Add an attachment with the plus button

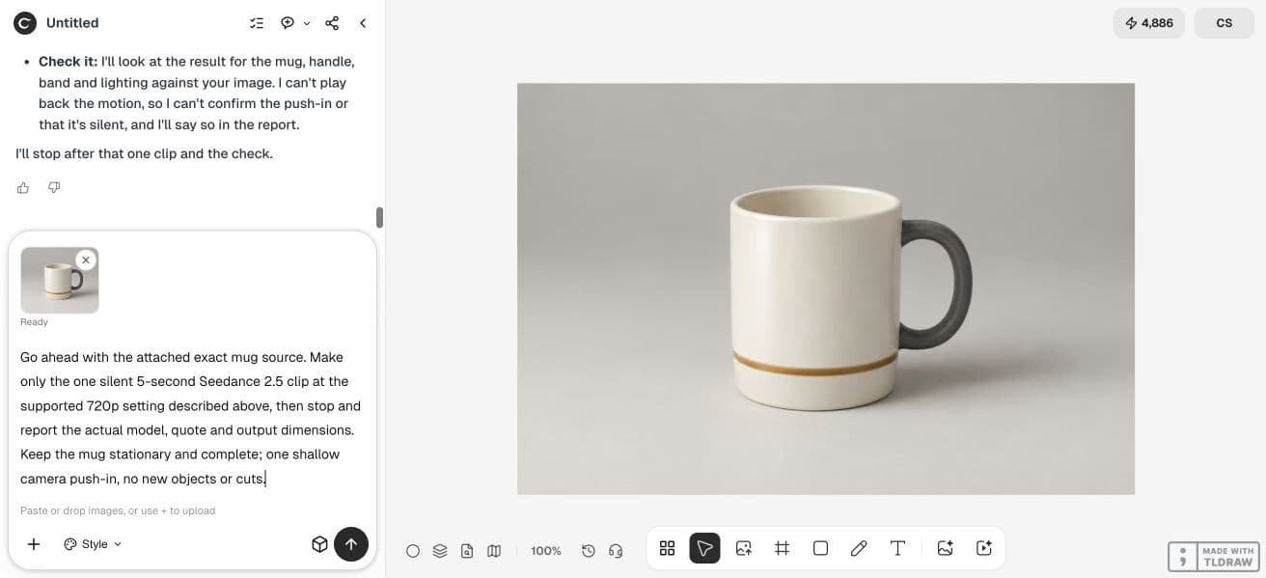[x=34, y=544]
